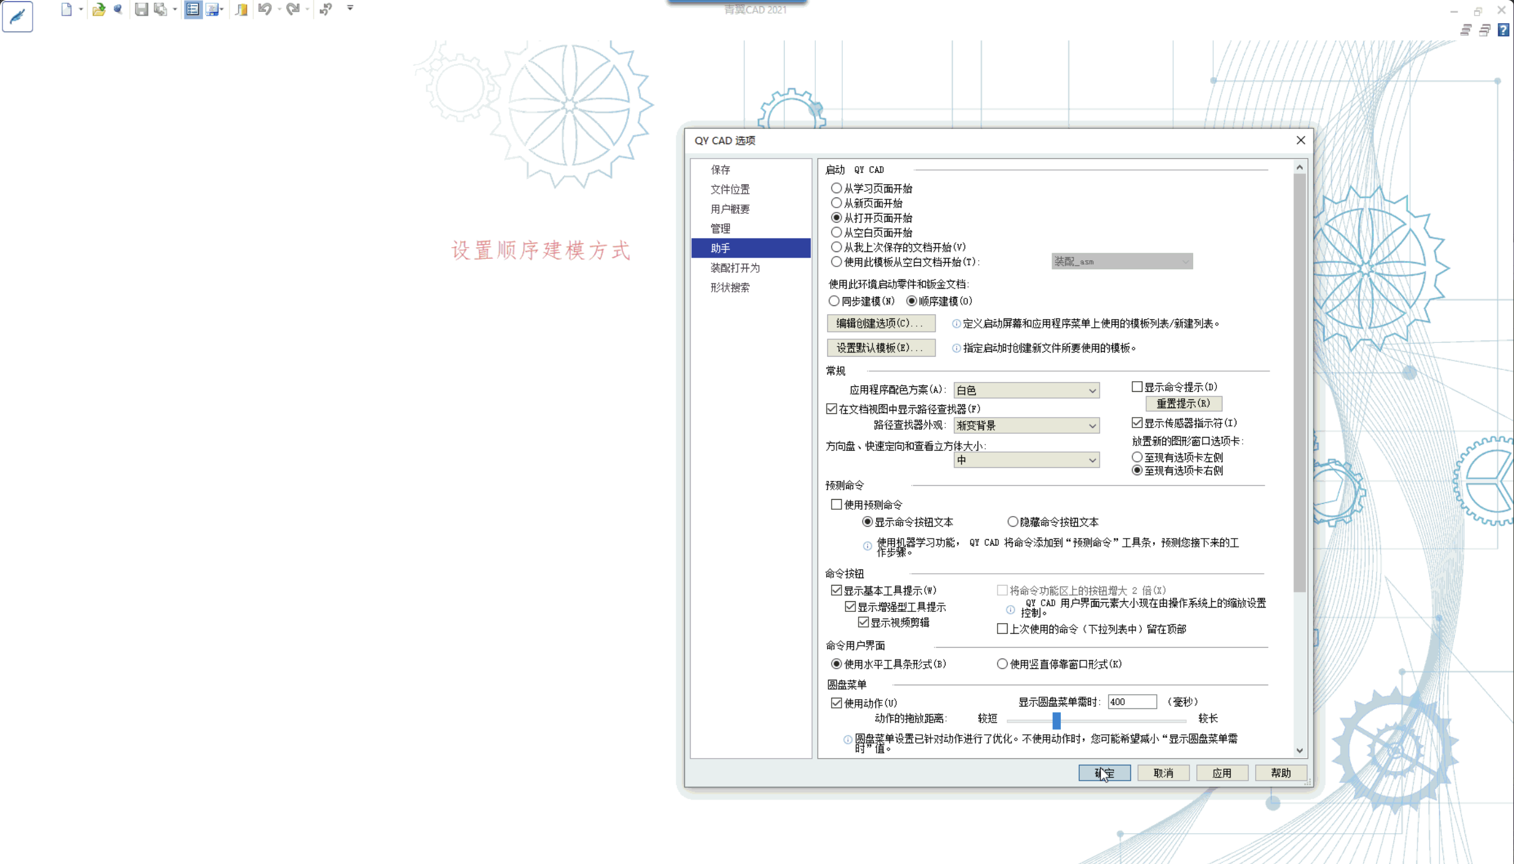The image size is (1514, 864).
Task: Click the dialog scrollbar up arrow
Action: [x=1300, y=167]
